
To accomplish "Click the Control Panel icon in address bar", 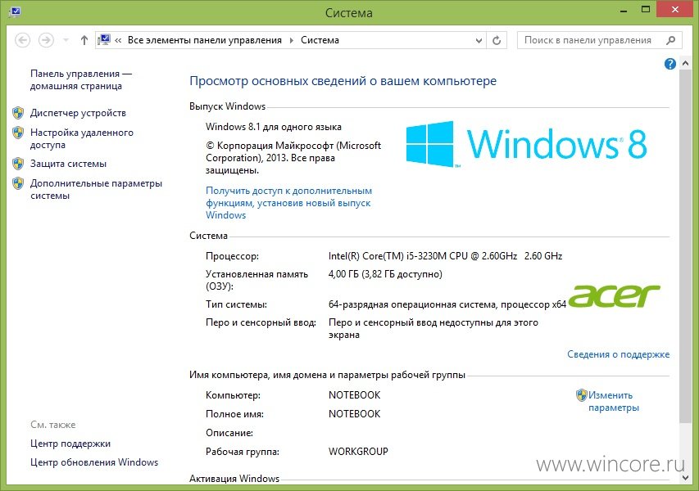I will (104, 40).
